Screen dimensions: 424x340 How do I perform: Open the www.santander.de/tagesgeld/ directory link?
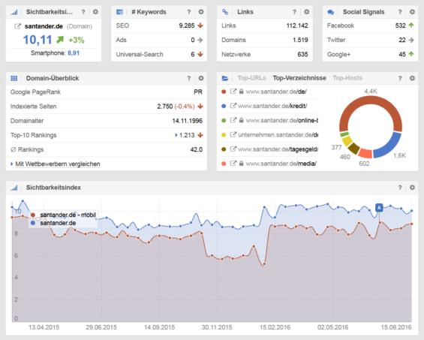pyautogui.click(x=278, y=149)
